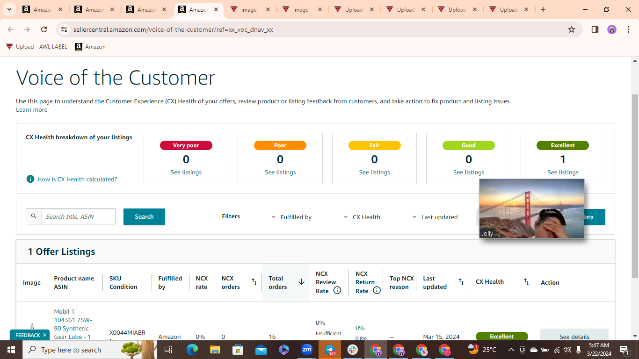See listings under Poor
Image resolution: width=639 pixels, height=359 pixels.
pyautogui.click(x=280, y=172)
